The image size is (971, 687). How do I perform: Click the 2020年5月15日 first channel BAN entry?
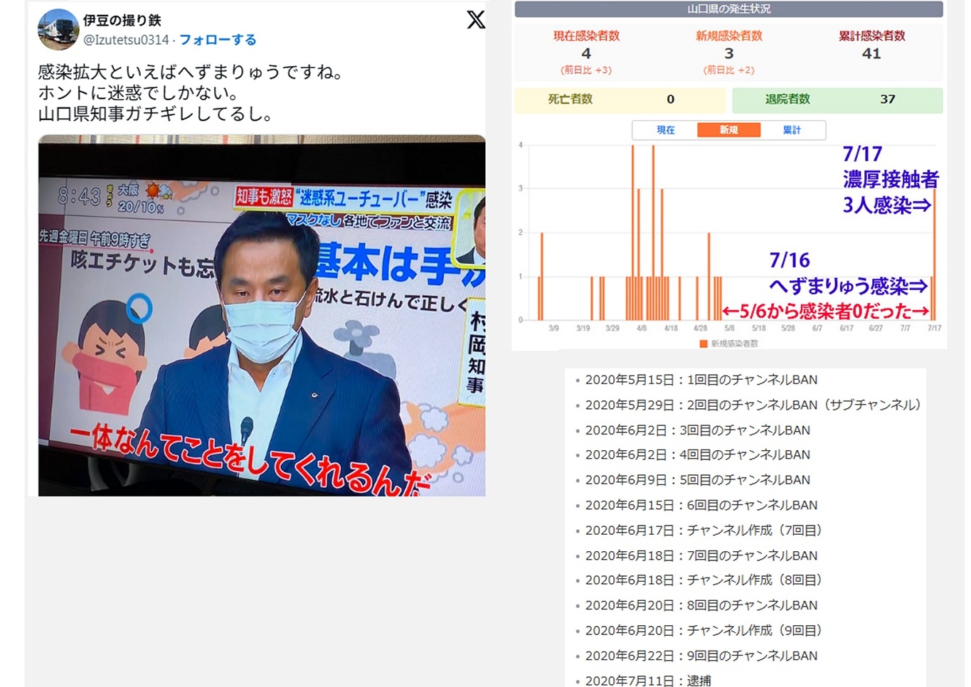pos(701,380)
